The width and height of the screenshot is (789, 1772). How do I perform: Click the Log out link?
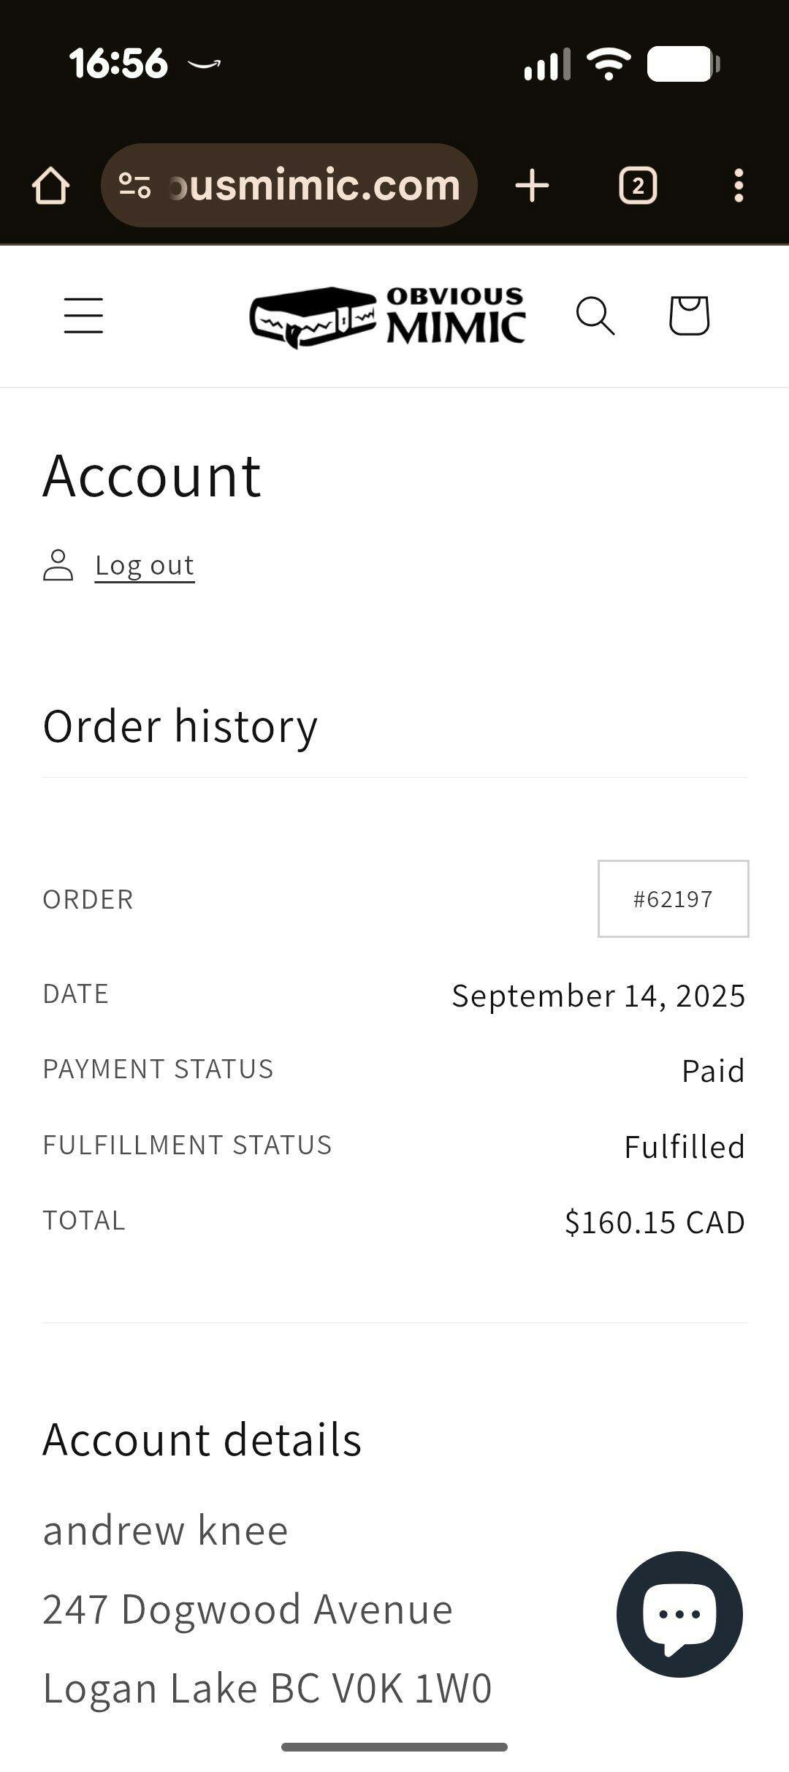pyautogui.click(x=145, y=565)
